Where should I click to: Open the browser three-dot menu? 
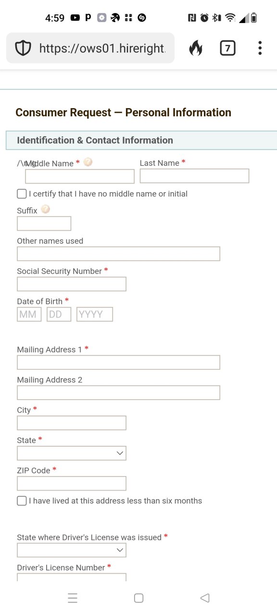260,48
